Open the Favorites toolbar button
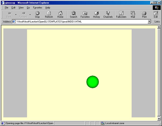Image resolution: width=162 pixels, height=126 pixels. 85,15
